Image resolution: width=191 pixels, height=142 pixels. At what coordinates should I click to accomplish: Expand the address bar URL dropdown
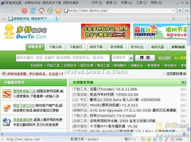[x=173, y=11]
